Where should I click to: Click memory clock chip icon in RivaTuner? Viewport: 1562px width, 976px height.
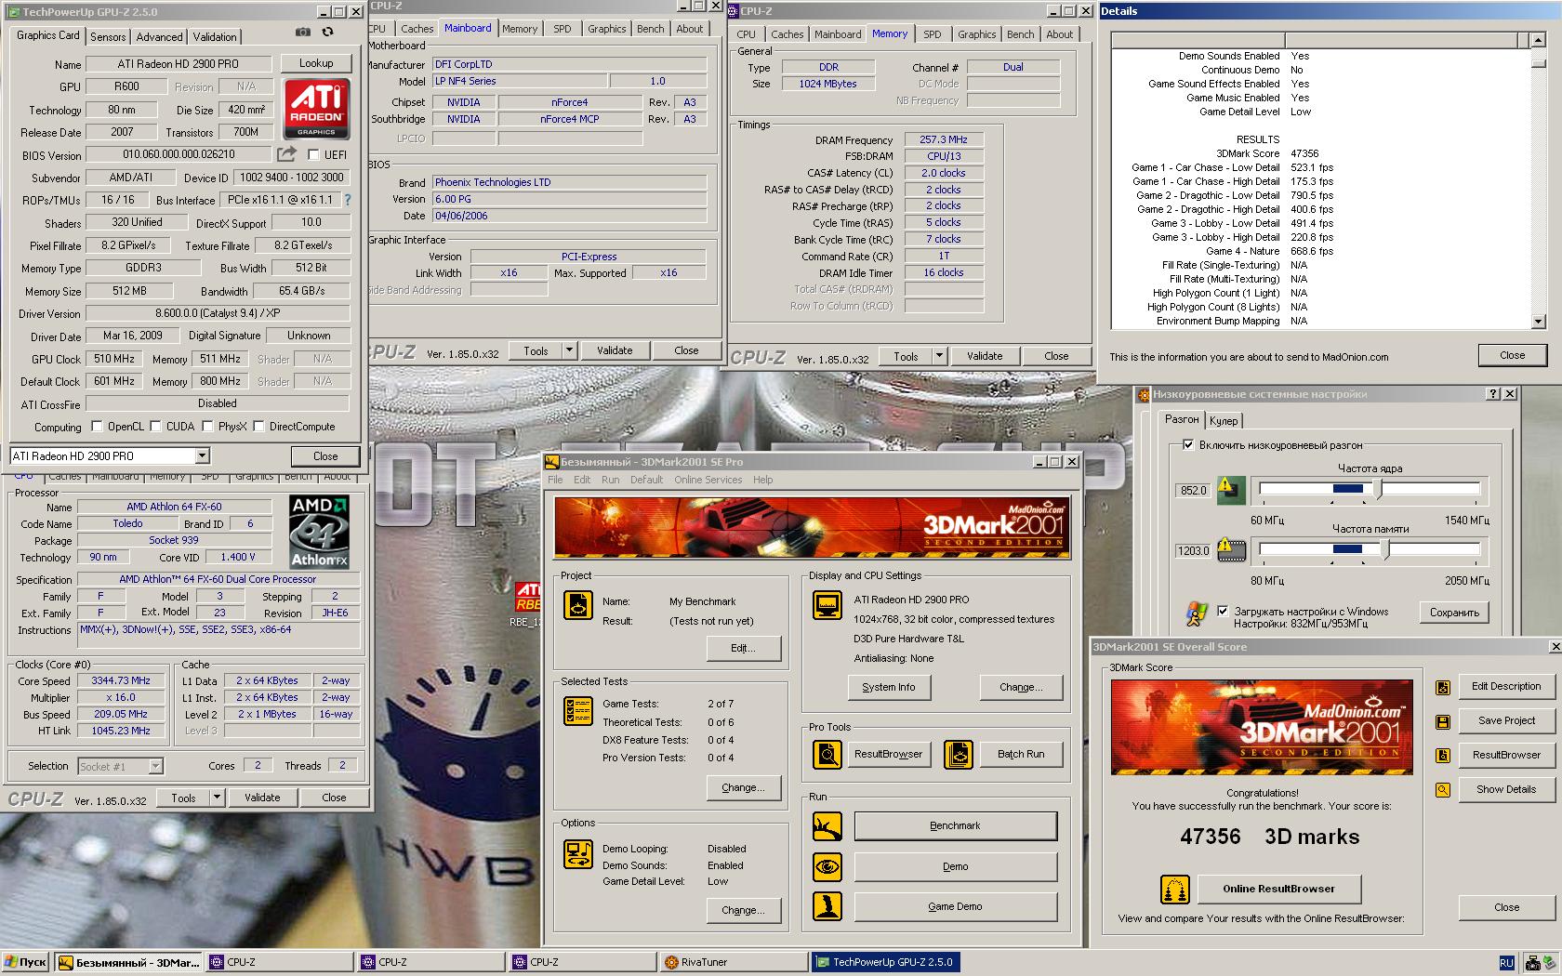click(1231, 549)
